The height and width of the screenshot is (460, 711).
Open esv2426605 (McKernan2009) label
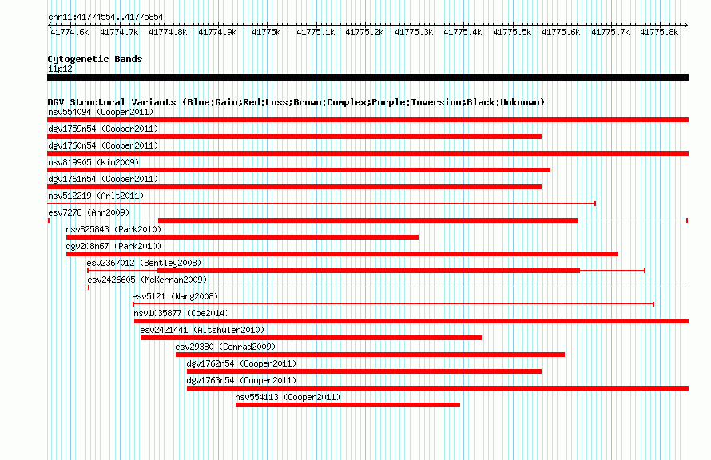(147, 280)
